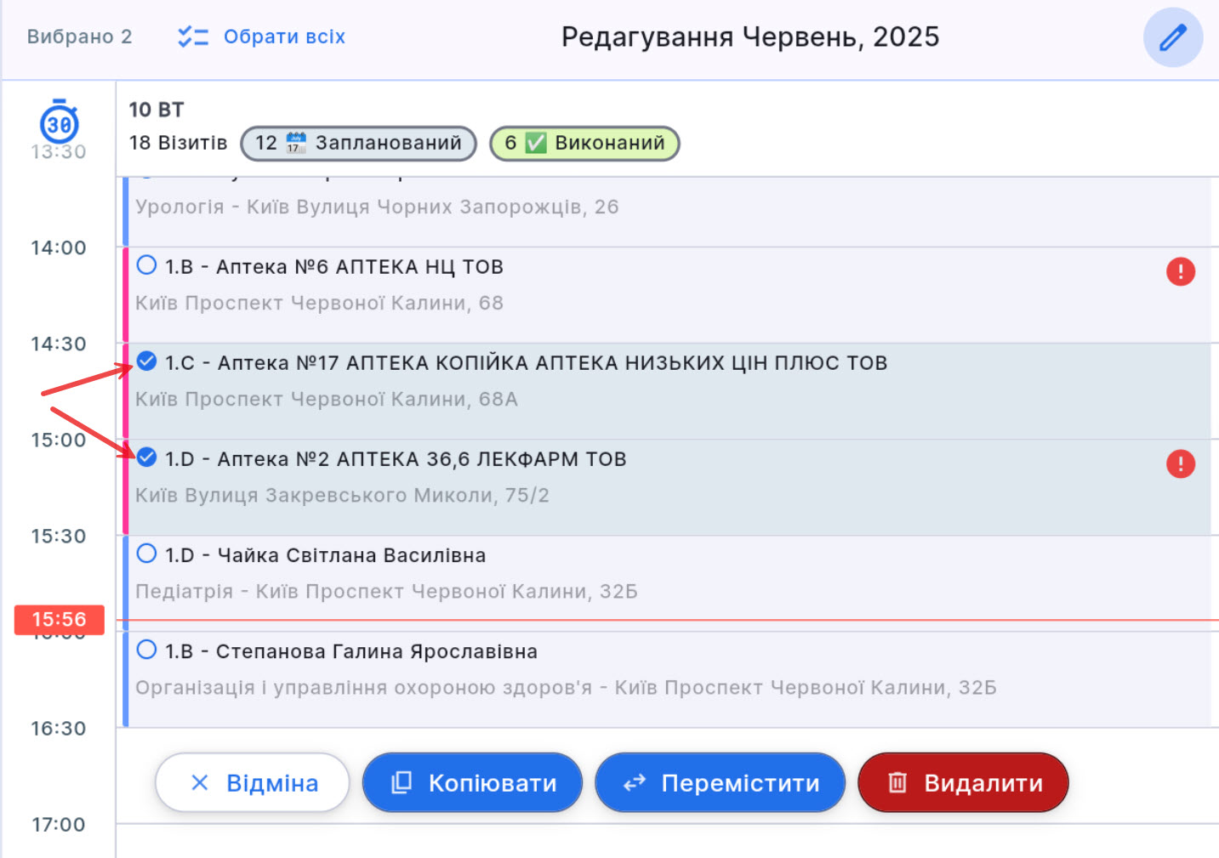The height and width of the screenshot is (858, 1219).
Task: Open the pencil edit icon
Action: (1173, 37)
